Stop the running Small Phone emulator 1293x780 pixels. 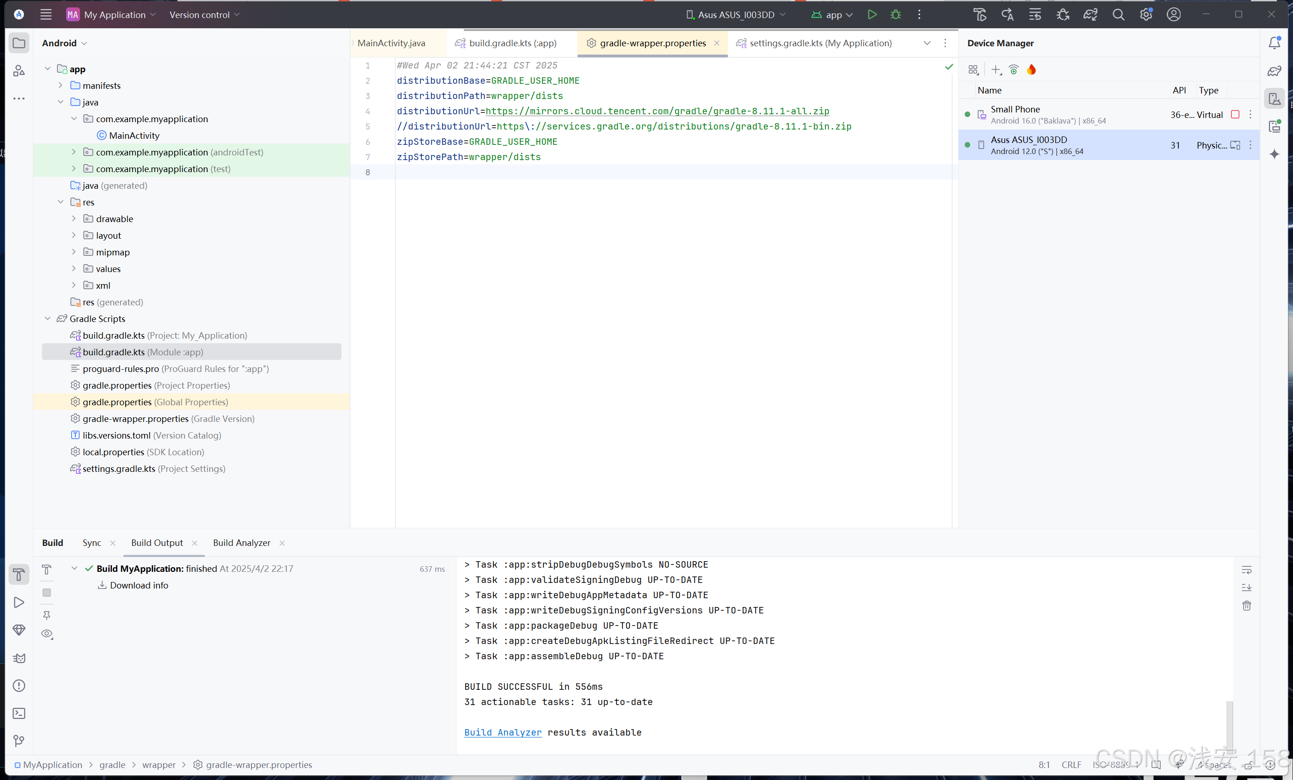1235,114
